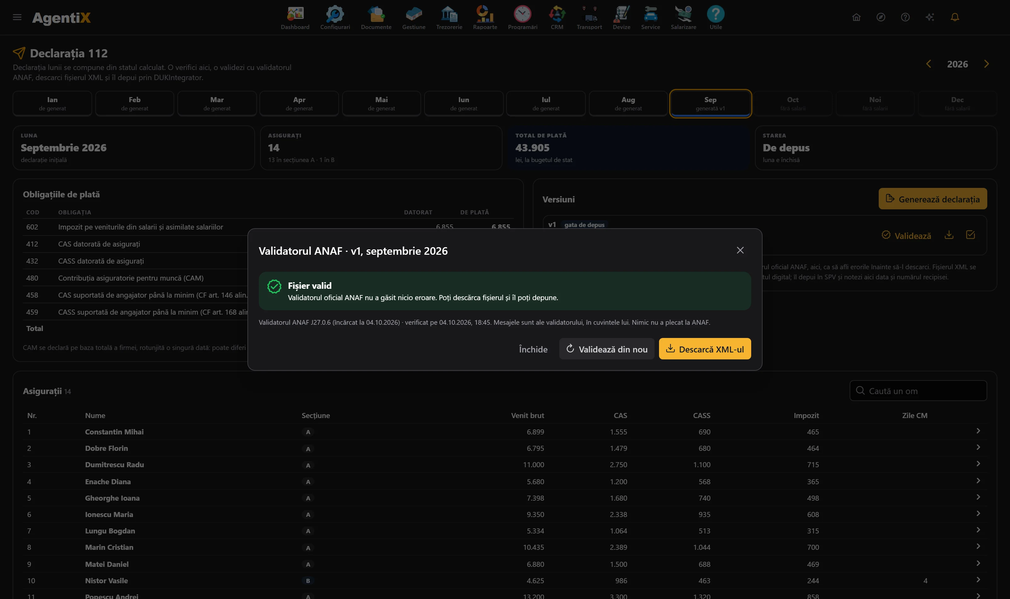The image size is (1010, 599).
Task: Open the Devize module
Action: tap(621, 18)
